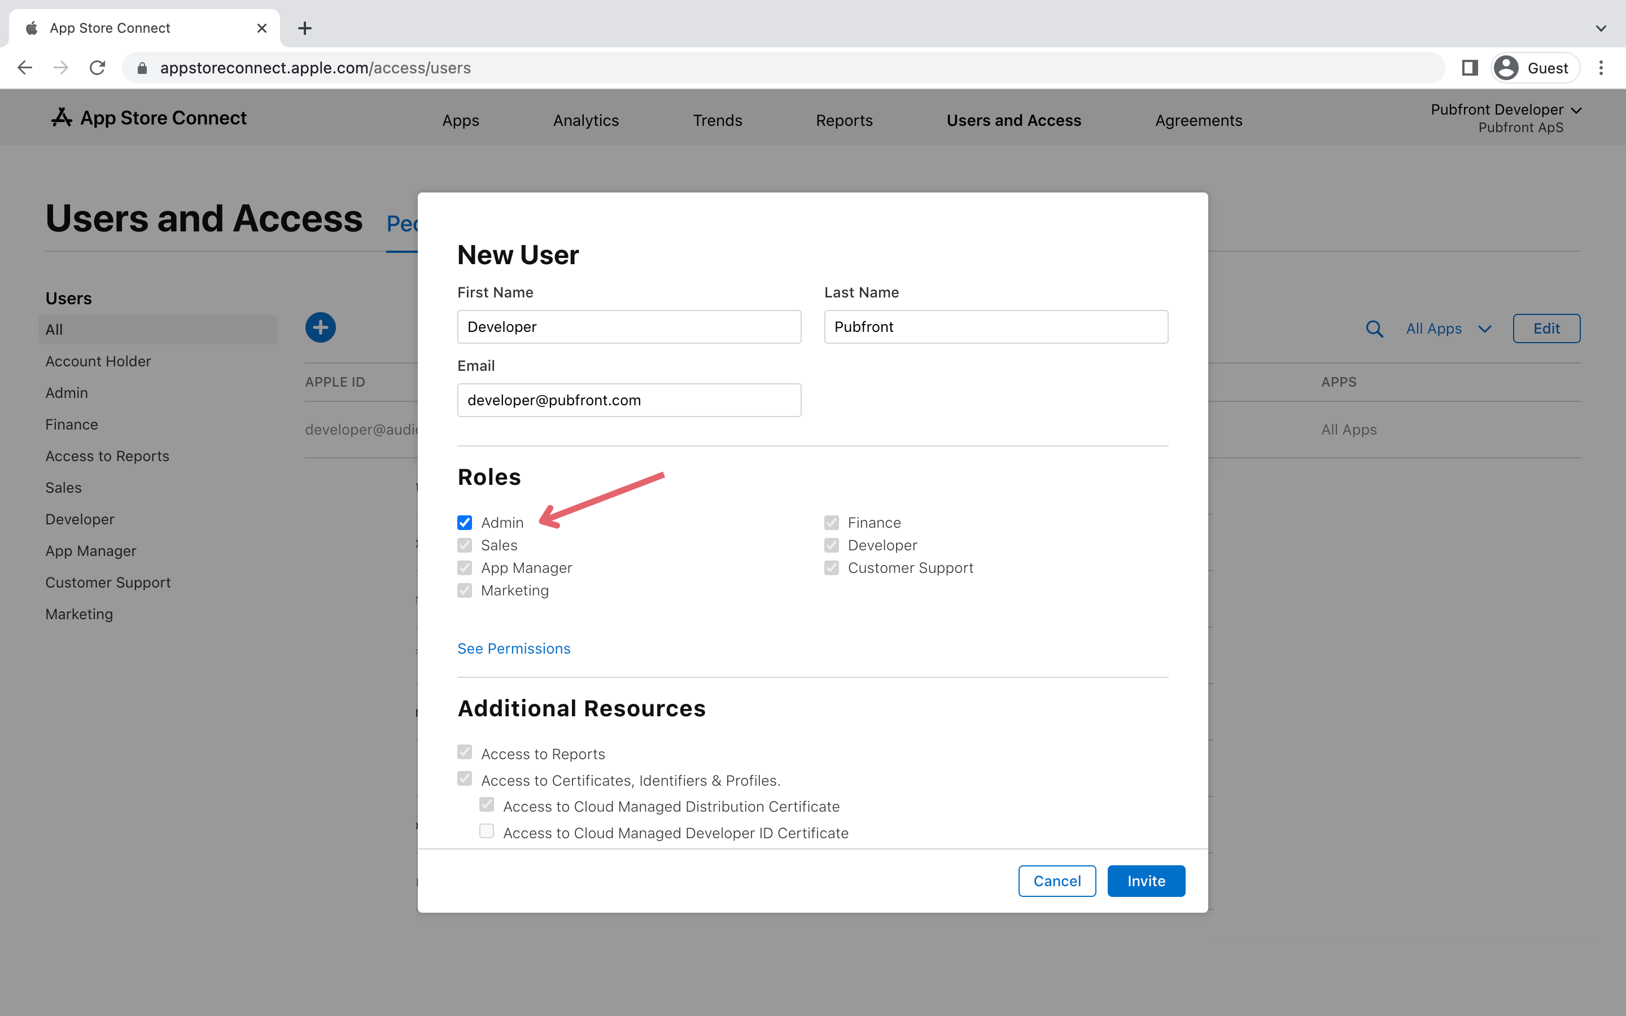
Task: Reload the page with refresh icon
Action: [x=98, y=68]
